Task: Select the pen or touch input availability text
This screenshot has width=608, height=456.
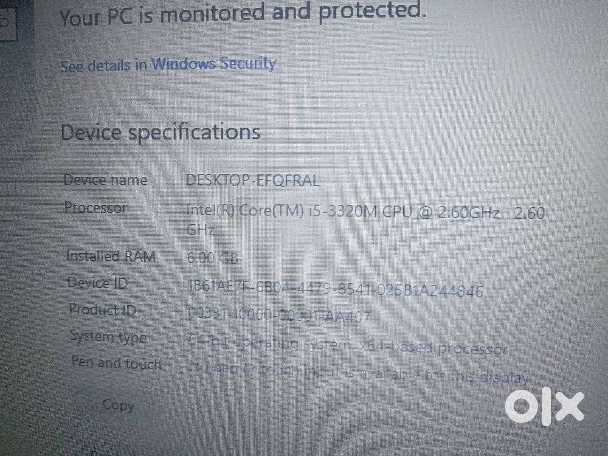Action: (359, 372)
